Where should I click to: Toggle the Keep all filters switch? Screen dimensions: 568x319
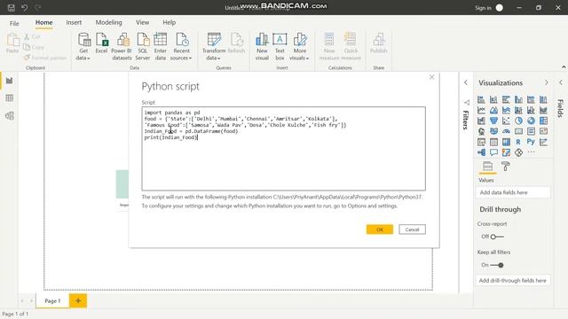pyautogui.click(x=497, y=265)
